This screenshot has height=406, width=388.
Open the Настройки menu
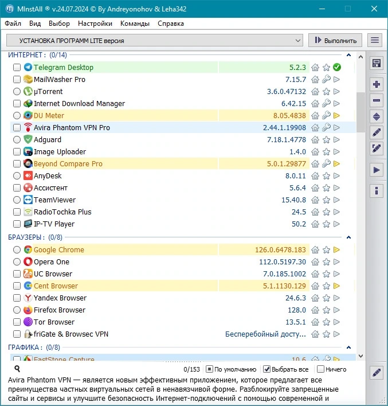click(95, 24)
